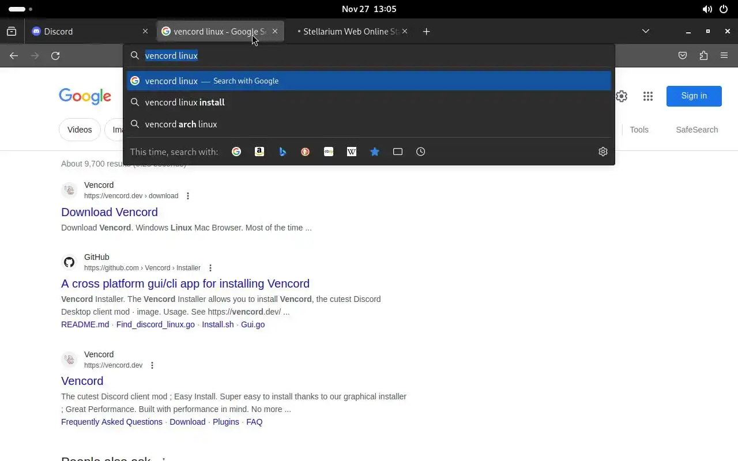The image size is (738, 461).
Task: Open options for GitHub Installer result
Action: [x=210, y=268]
